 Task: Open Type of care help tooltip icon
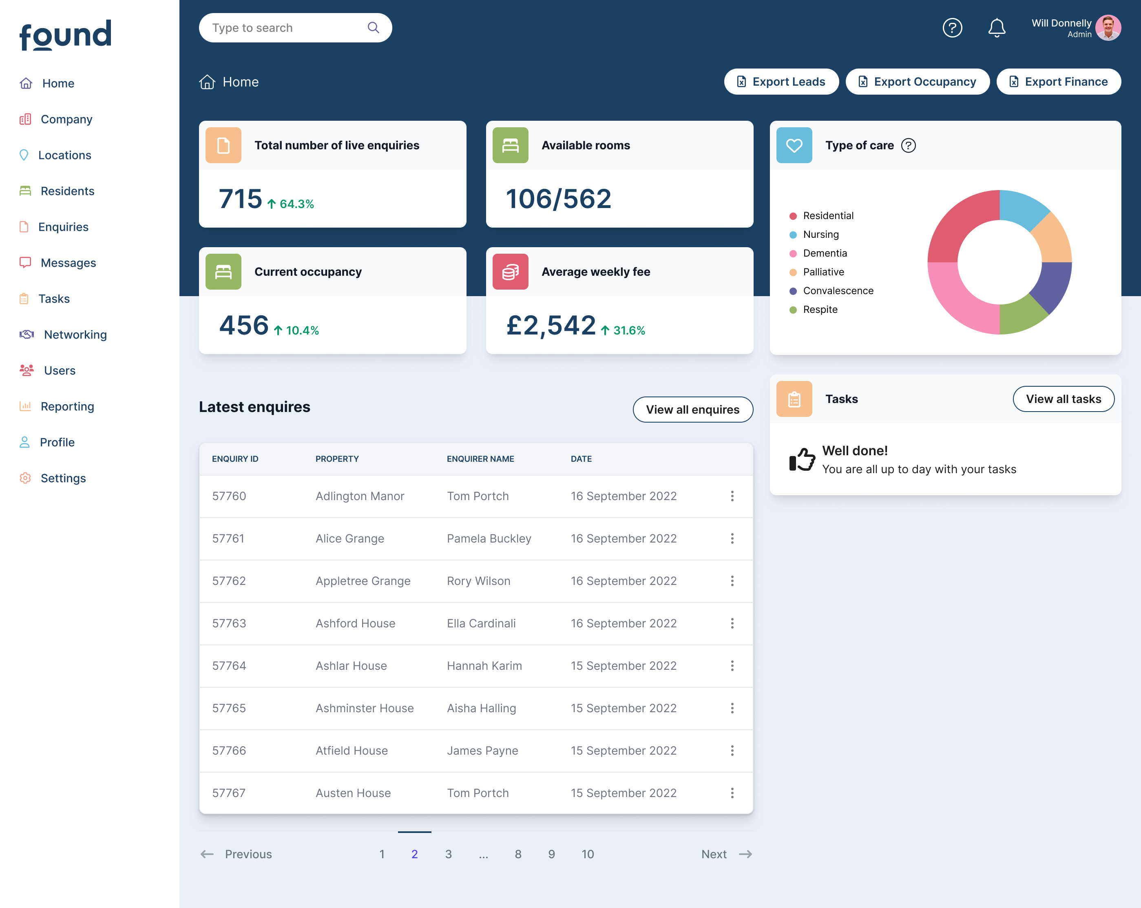[908, 145]
